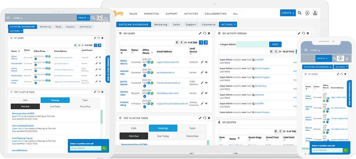View Mitchel Aden lead details on tablet

pos(100,76)
